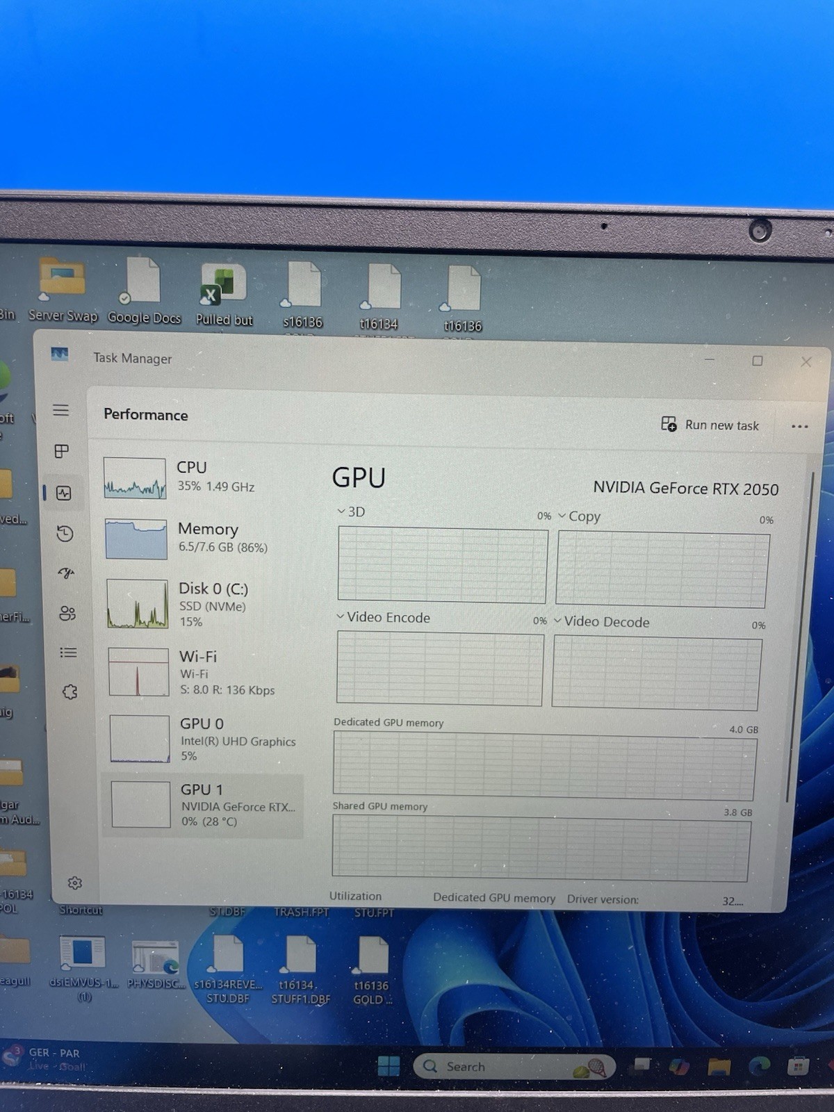
Task: Select the s16134REVE STU.DBF desktop file
Action: pyautogui.click(x=229, y=970)
